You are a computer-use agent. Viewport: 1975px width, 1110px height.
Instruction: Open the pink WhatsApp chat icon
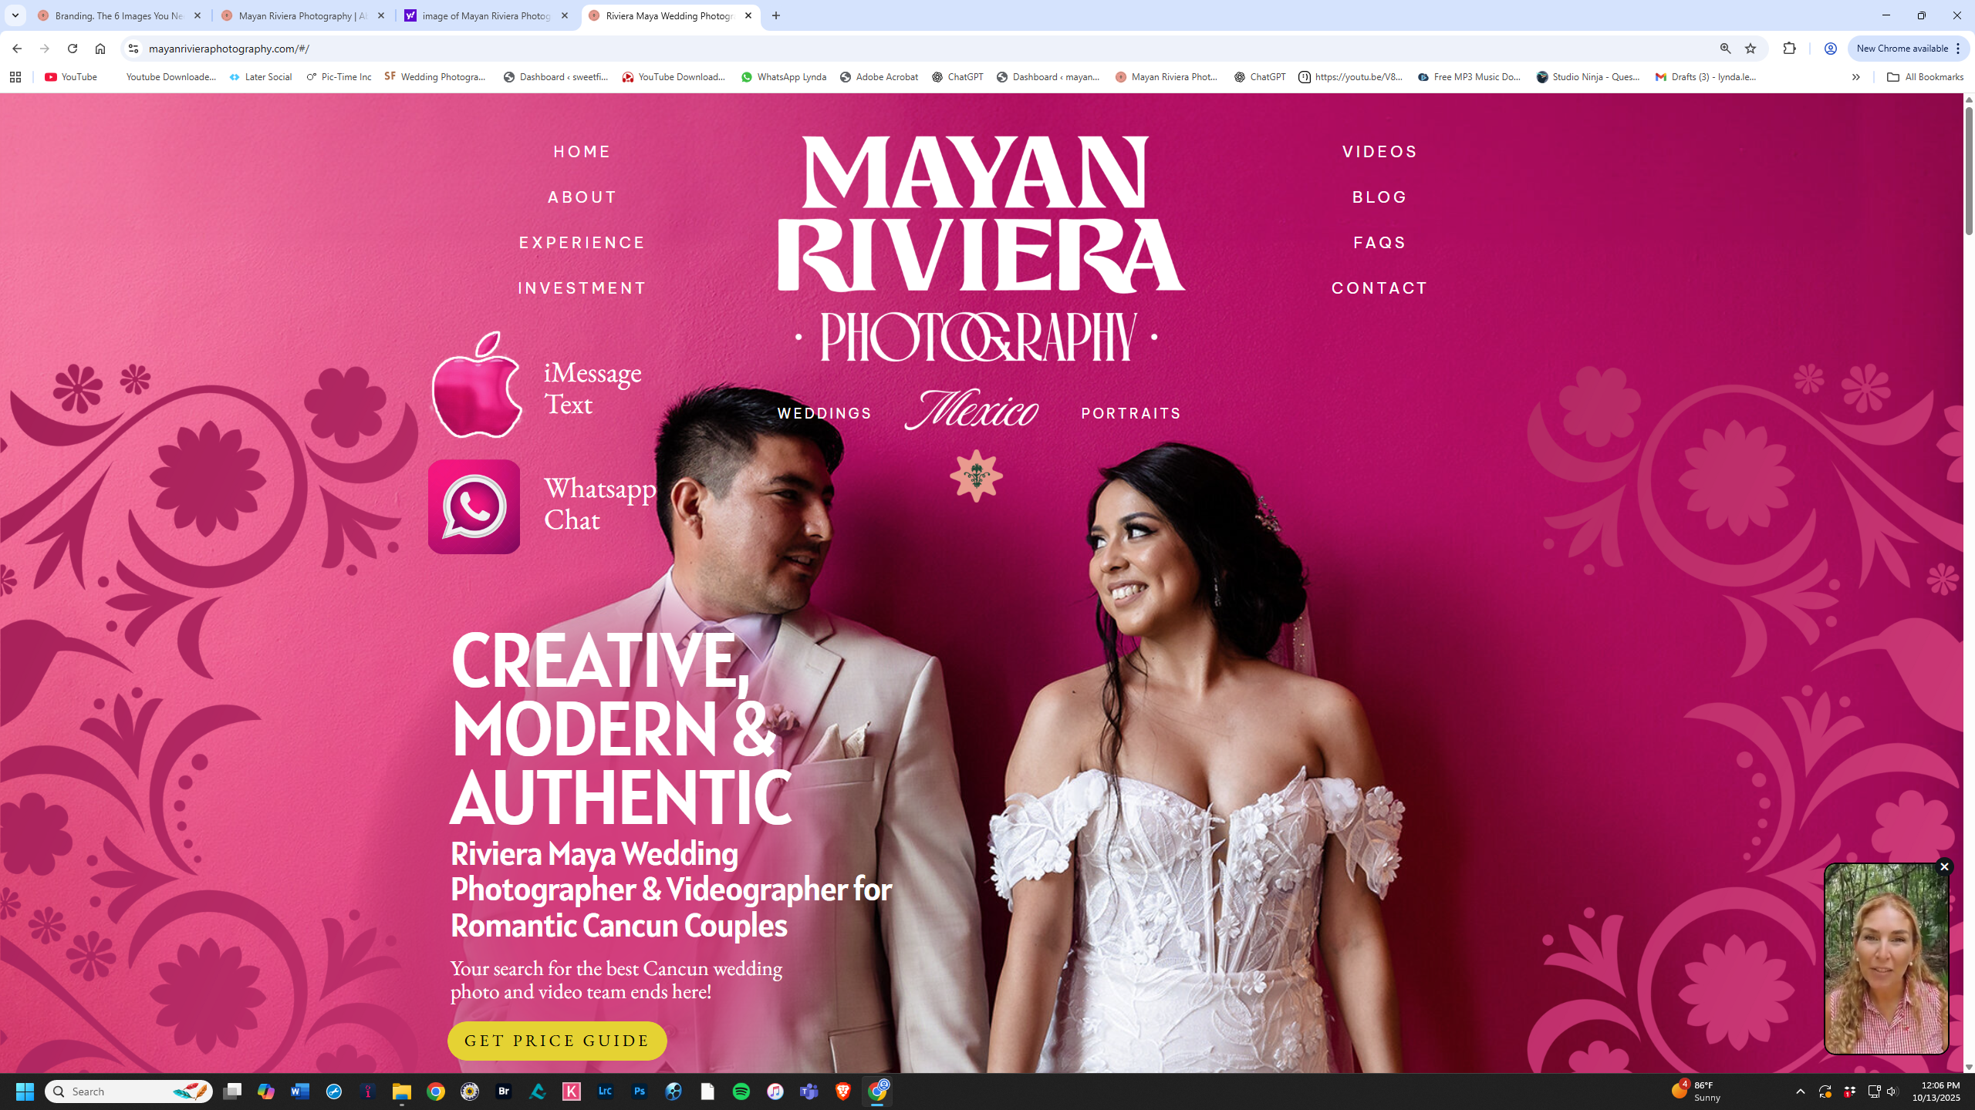coord(474,506)
